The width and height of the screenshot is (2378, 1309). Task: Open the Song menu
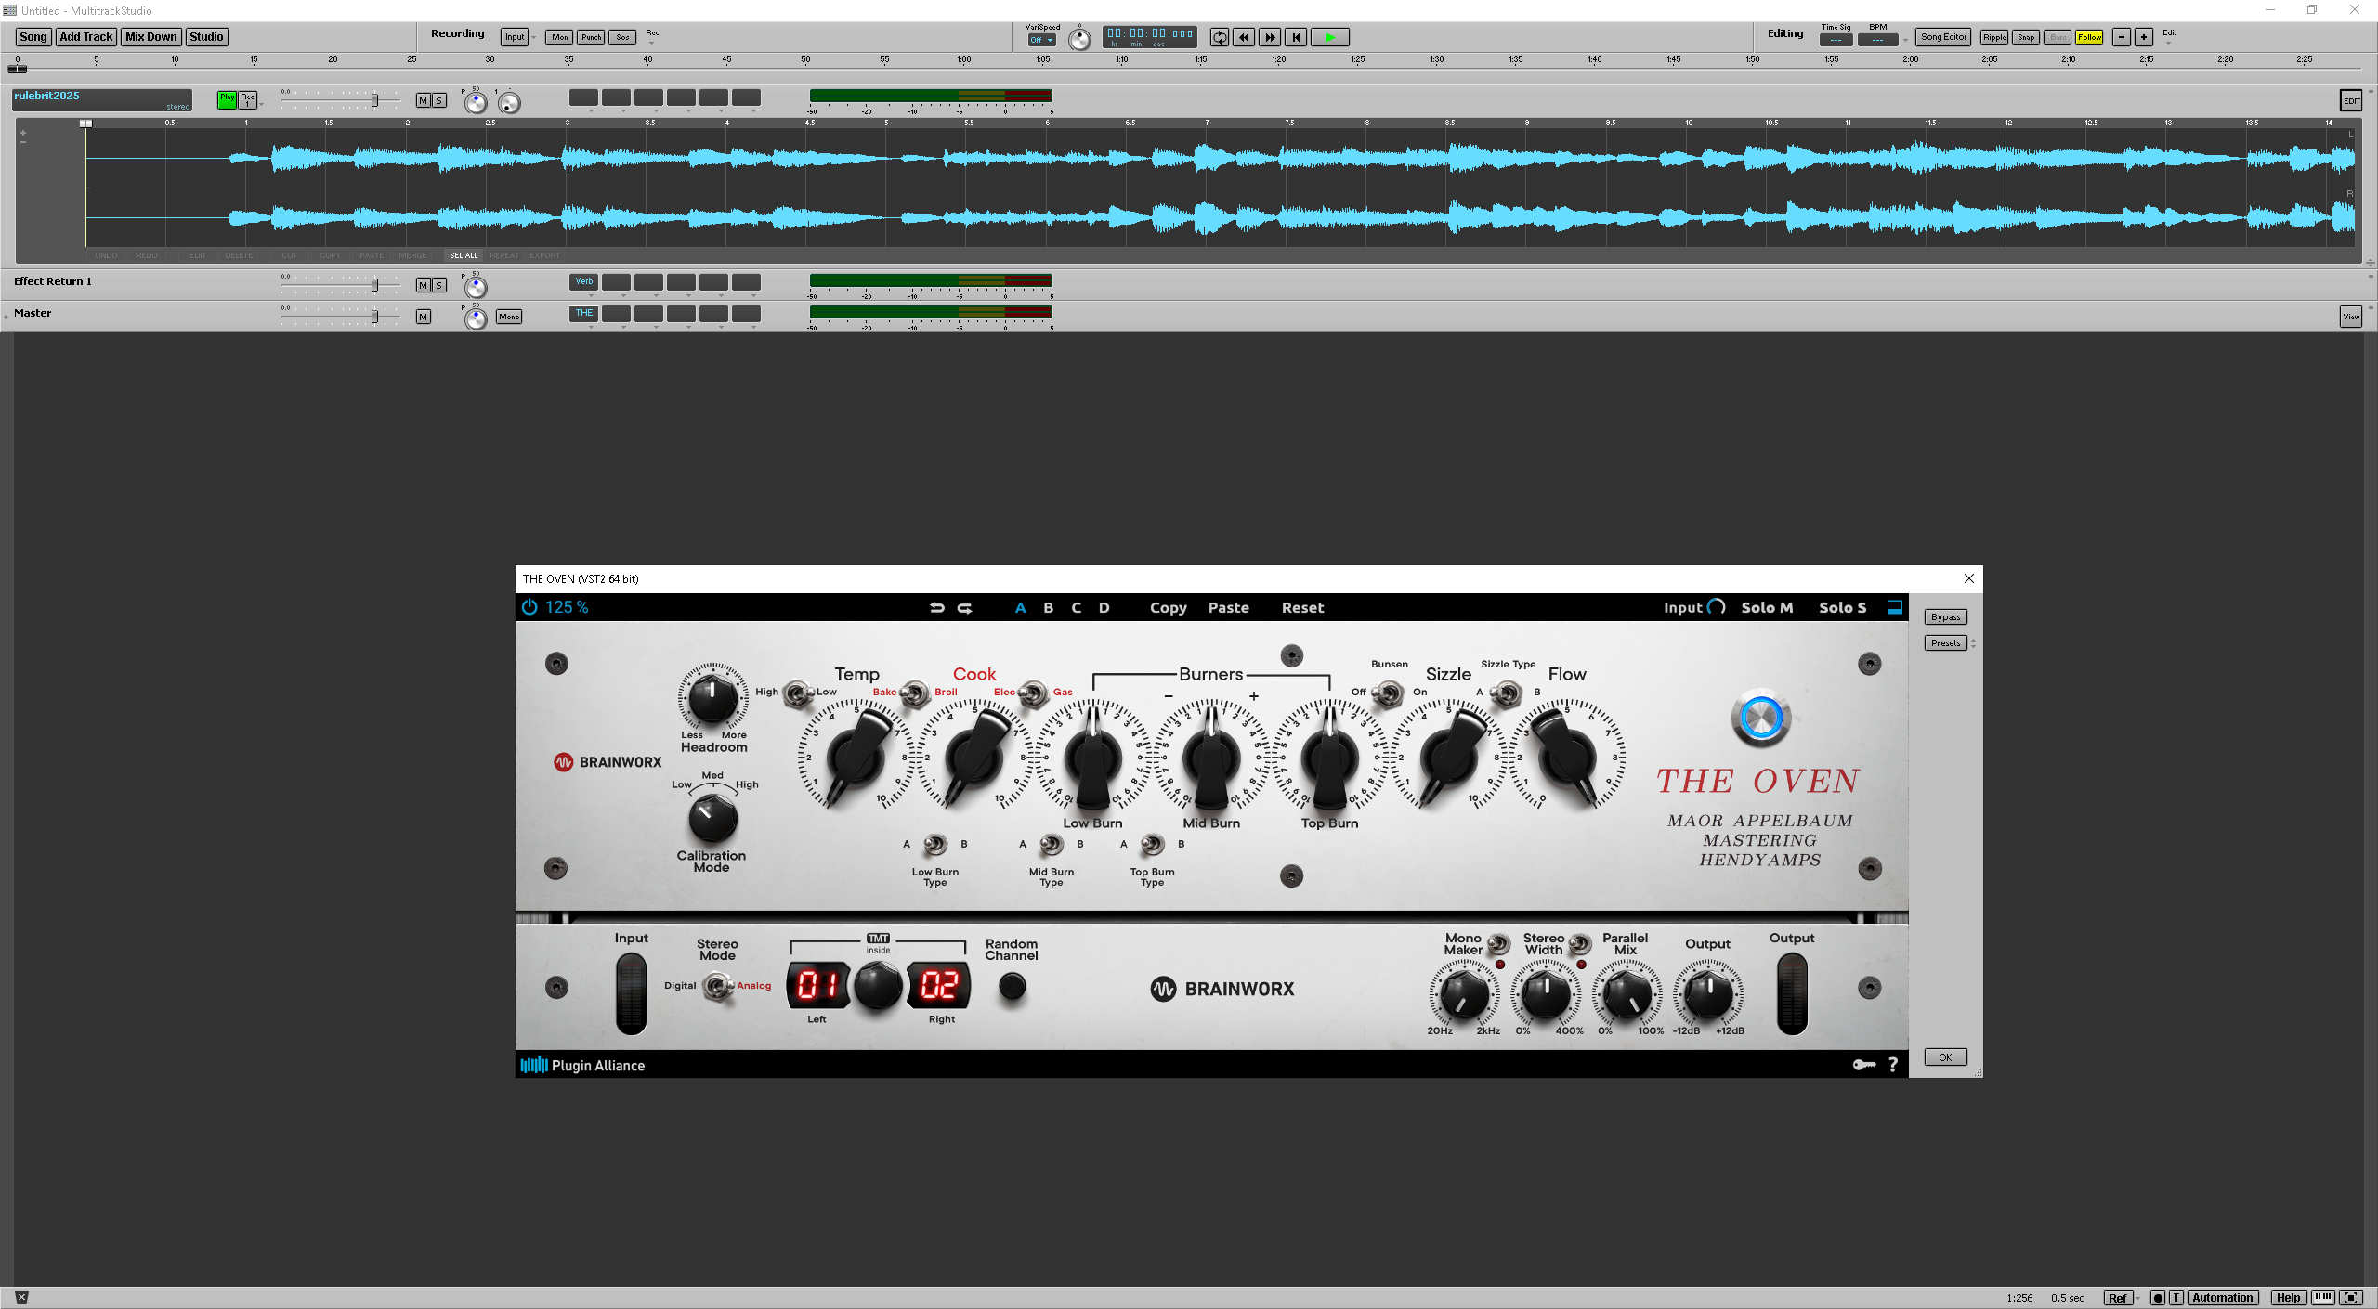pos(33,37)
